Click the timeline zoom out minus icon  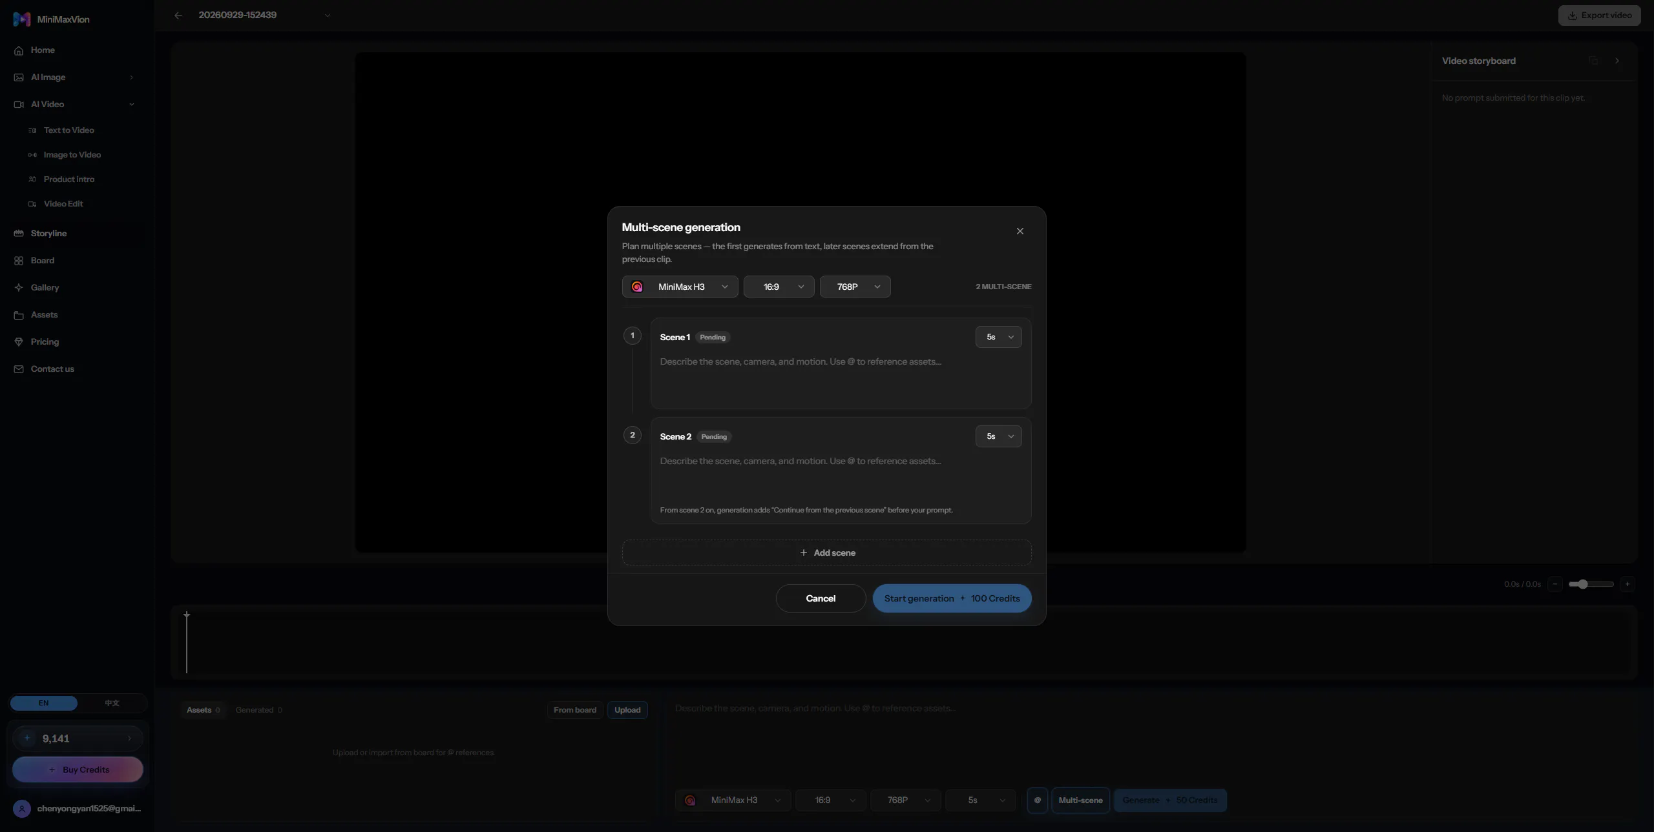[x=1555, y=584]
